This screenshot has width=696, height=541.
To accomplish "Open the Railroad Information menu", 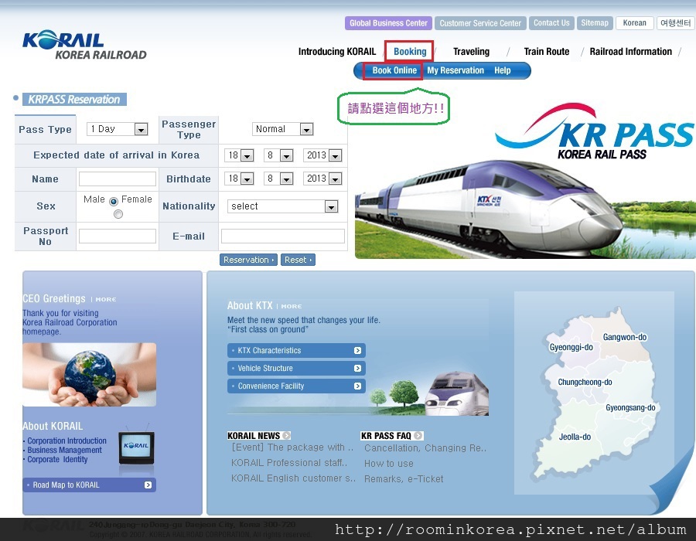I will 630,52.
